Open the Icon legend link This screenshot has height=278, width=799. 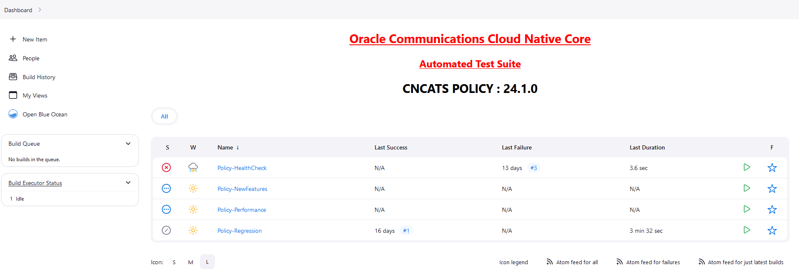tap(513, 262)
